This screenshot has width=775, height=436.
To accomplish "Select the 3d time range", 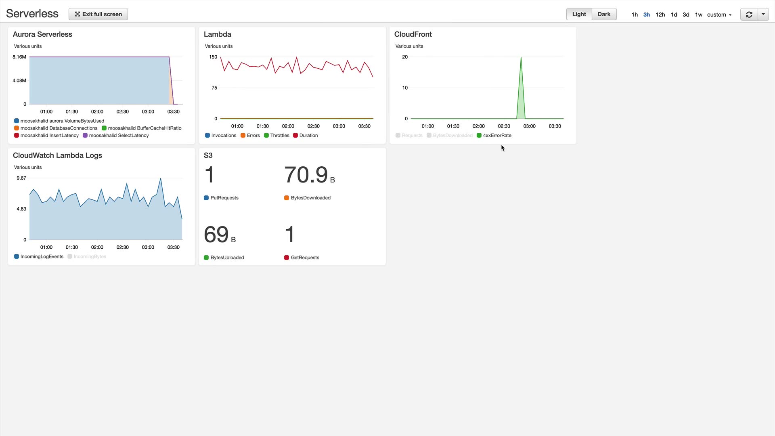I will coord(686,15).
